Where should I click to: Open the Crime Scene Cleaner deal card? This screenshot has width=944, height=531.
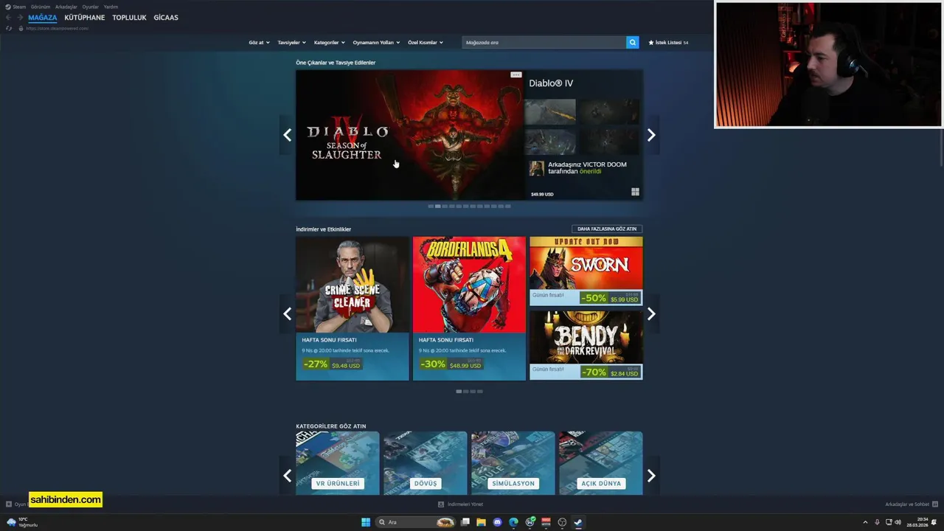[353, 308]
